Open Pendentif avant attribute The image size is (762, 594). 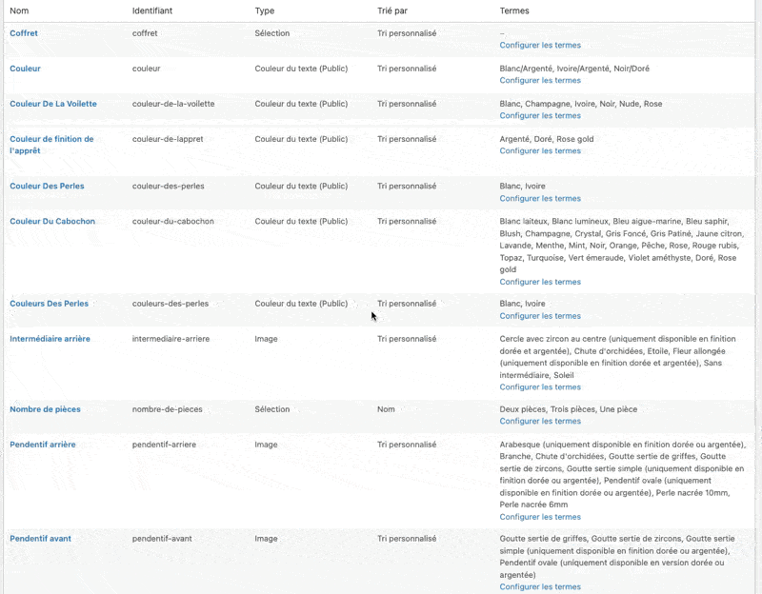click(x=40, y=539)
